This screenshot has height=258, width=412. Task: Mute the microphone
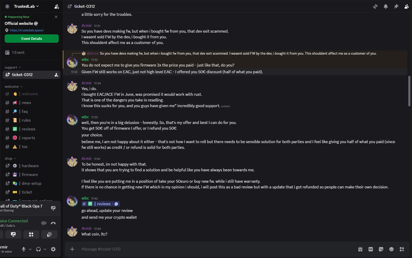pos(23,249)
